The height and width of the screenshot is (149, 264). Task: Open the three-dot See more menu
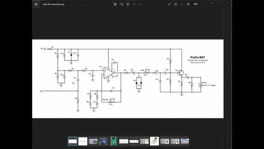[141, 4]
